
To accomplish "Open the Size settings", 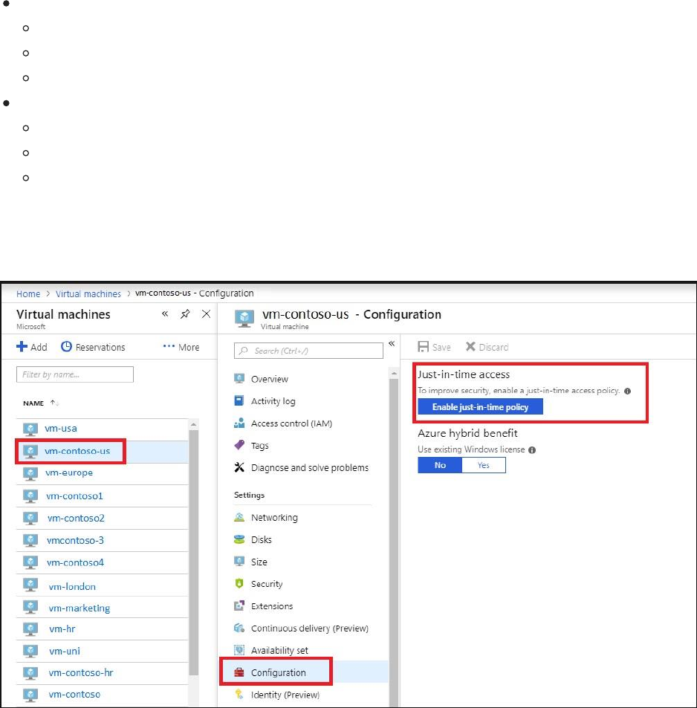I will 259,562.
